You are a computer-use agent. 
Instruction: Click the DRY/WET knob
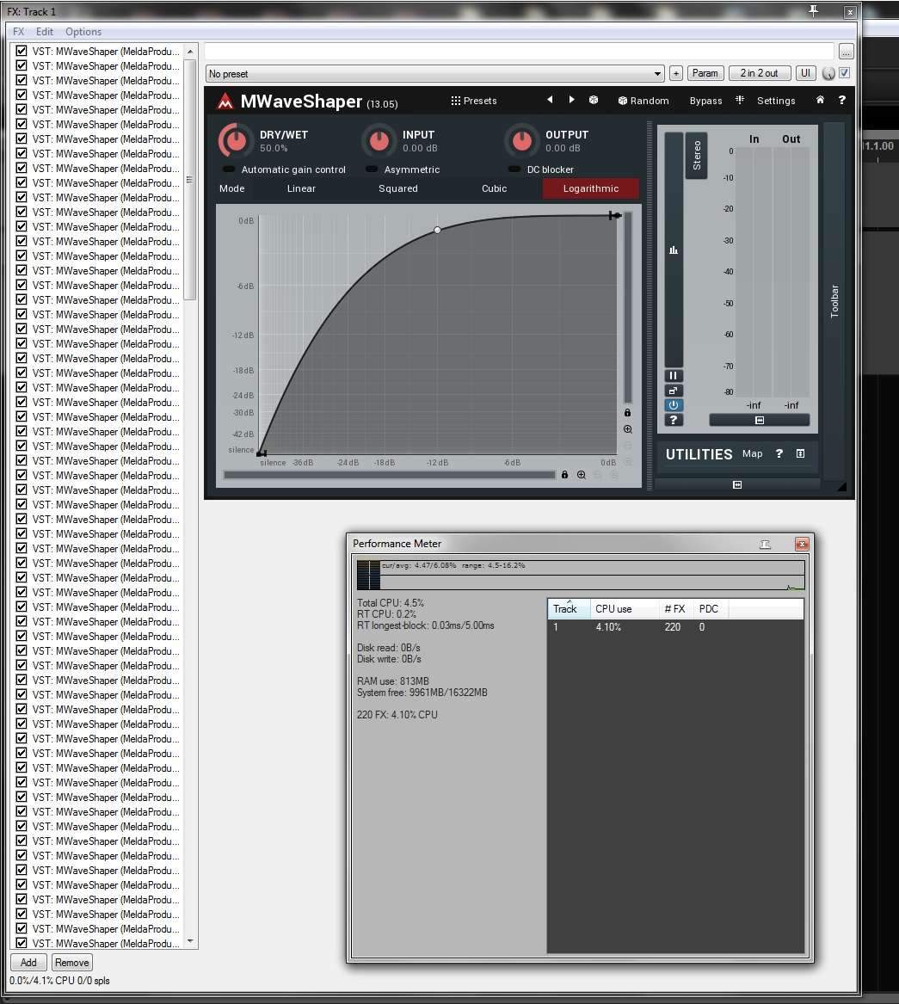point(236,141)
